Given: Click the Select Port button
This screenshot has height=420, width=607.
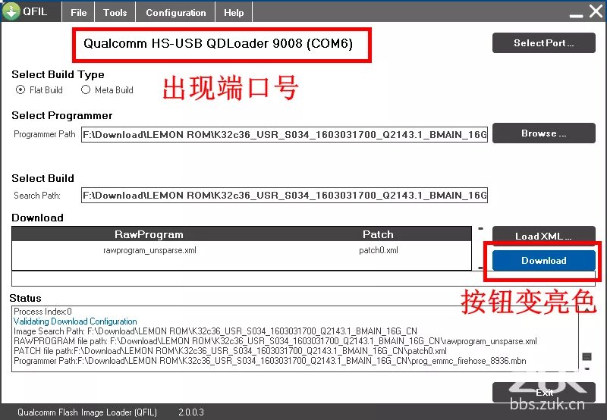Looking at the screenshot, I should tap(543, 43).
